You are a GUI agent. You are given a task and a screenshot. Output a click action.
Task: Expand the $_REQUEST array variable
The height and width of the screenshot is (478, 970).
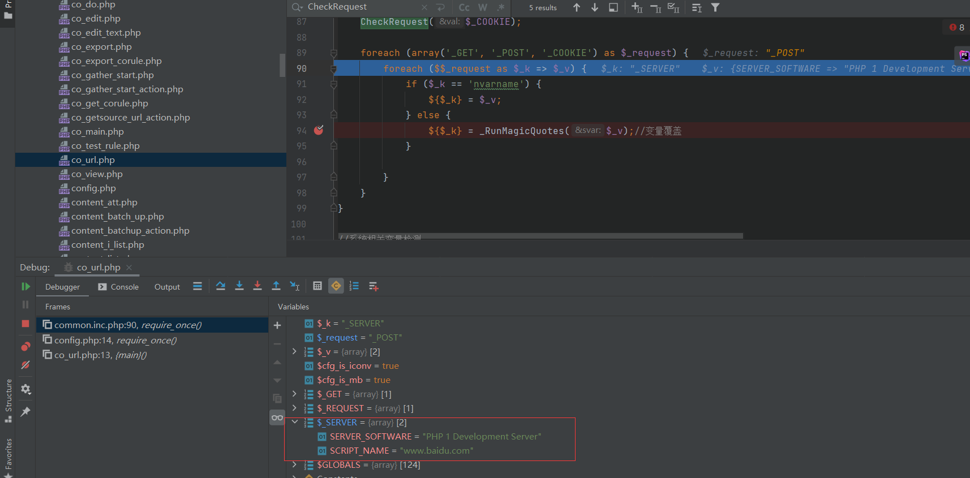point(294,408)
